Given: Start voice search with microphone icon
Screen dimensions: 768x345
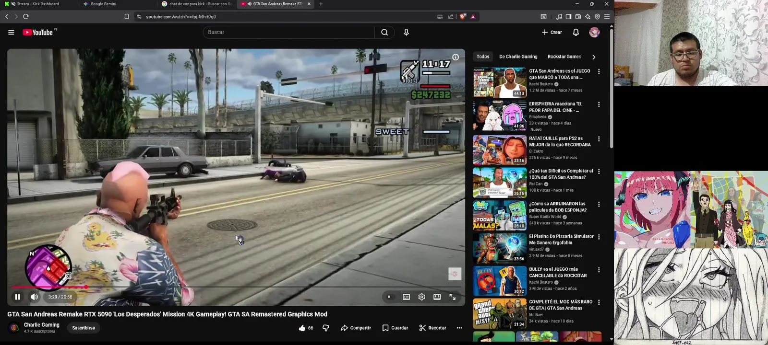Looking at the screenshot, I should [x=406, y=32].
